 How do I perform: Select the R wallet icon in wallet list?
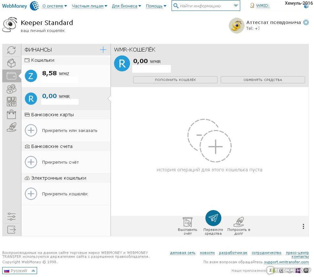pos(31,99)
